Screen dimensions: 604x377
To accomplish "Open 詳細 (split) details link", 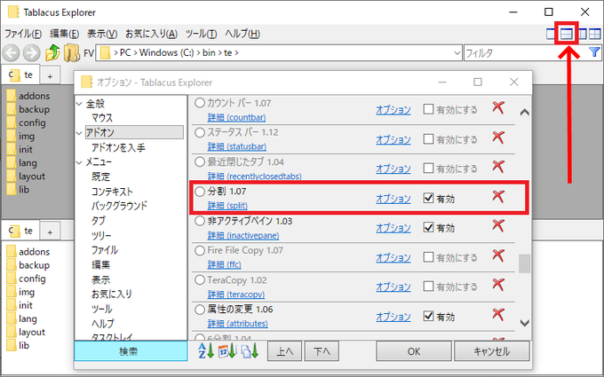I will (x=227, y=206).
